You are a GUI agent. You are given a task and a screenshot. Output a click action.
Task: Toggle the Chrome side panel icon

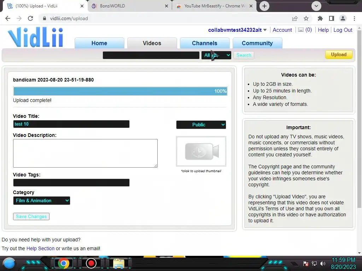coord(331,18)
